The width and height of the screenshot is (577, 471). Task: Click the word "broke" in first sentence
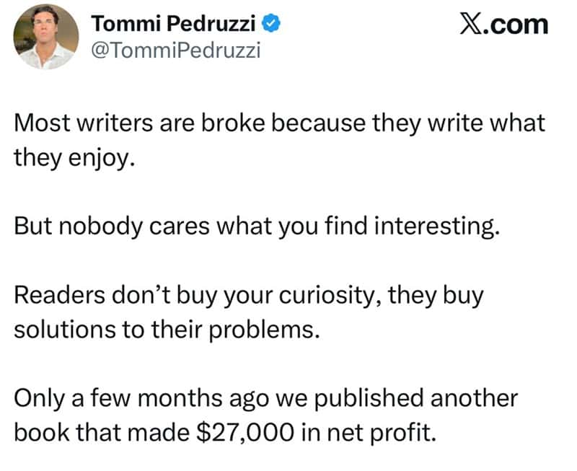(233, 123)
